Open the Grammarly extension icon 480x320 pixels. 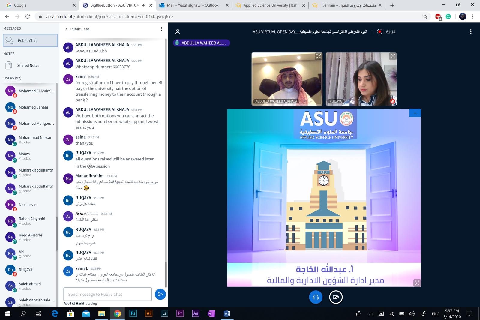tap(448, 17)
